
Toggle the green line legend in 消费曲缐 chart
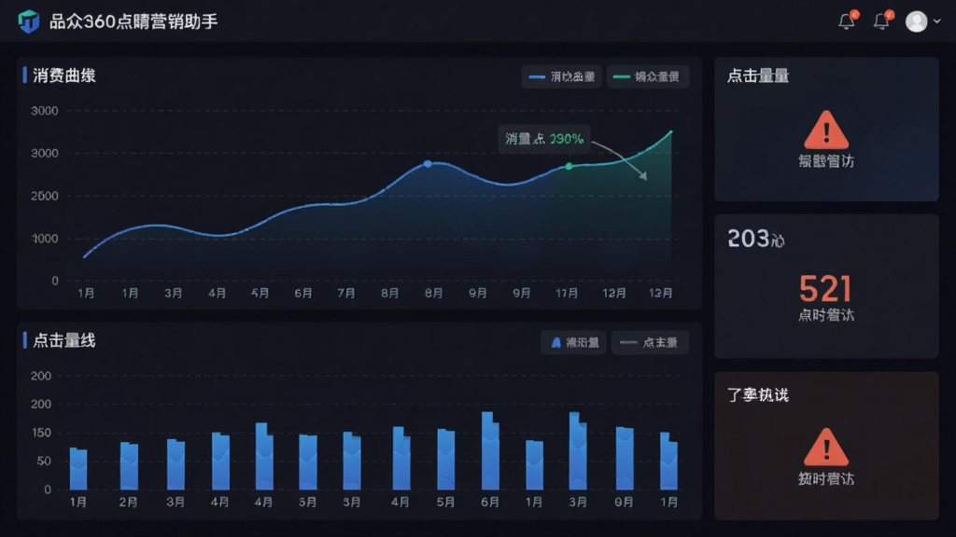(648, 76)
